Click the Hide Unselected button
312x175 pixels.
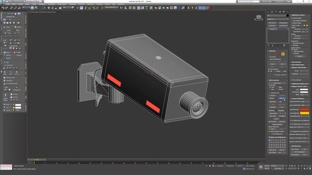point(277,124)
